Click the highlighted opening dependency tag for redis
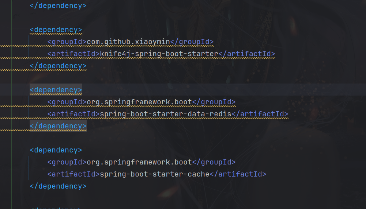The image size is (366, 209). [x=56, y=90]
